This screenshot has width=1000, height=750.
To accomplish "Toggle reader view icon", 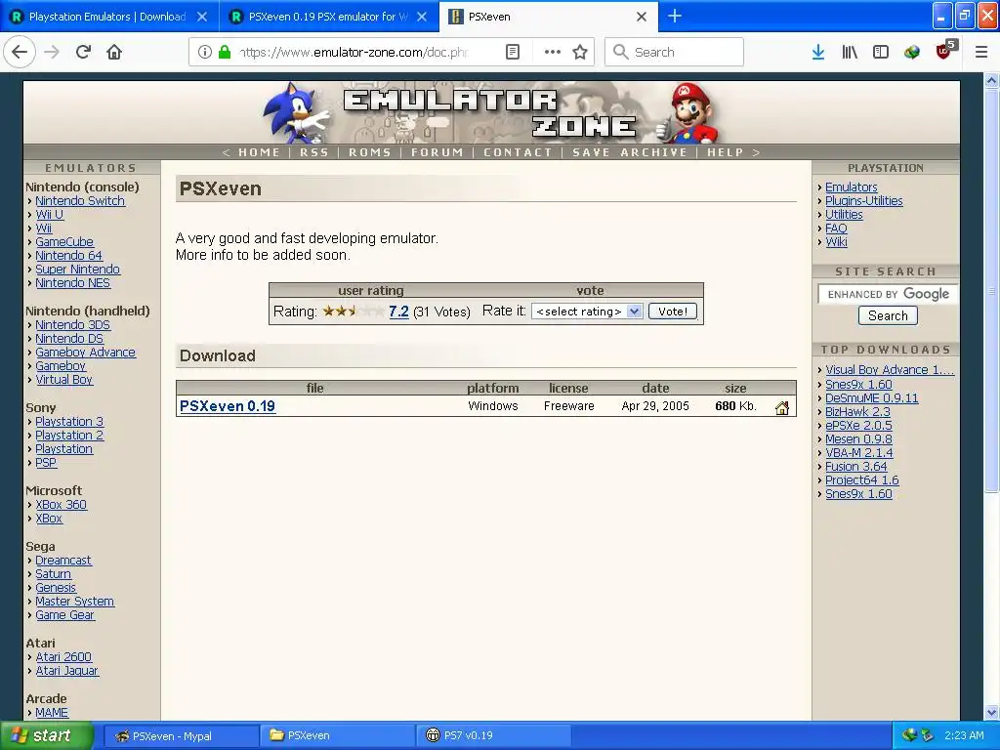I will (x=513, y=52).
